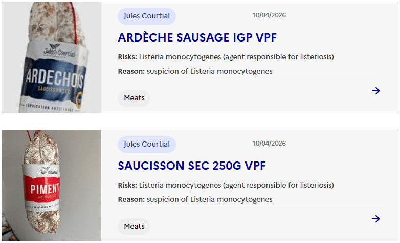Select Meats category tag on Ardèche Sausage card
400x243 pixels.
tap(134, 98)
